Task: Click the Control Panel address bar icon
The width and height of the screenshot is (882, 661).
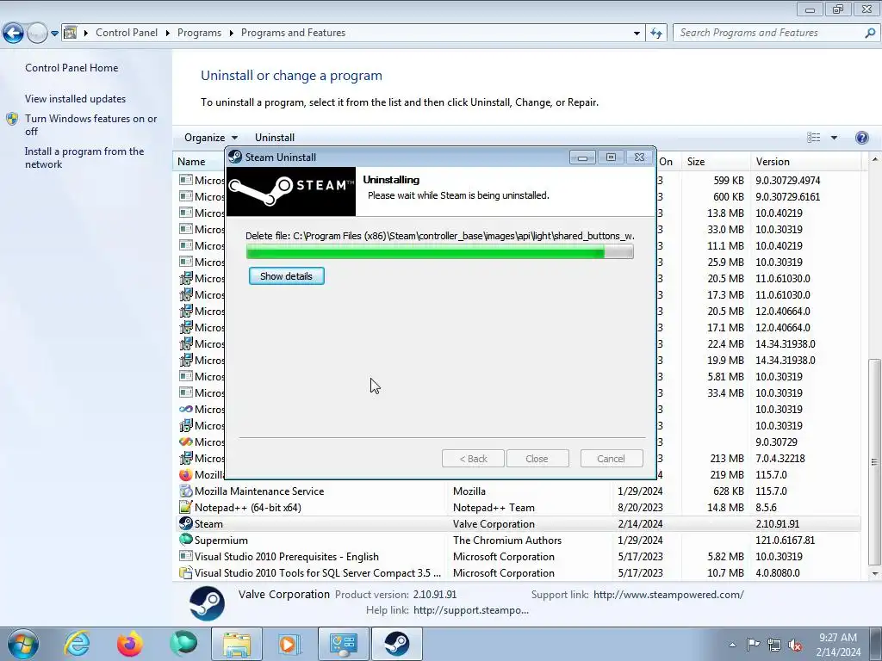Action: [x=71, y=33]
